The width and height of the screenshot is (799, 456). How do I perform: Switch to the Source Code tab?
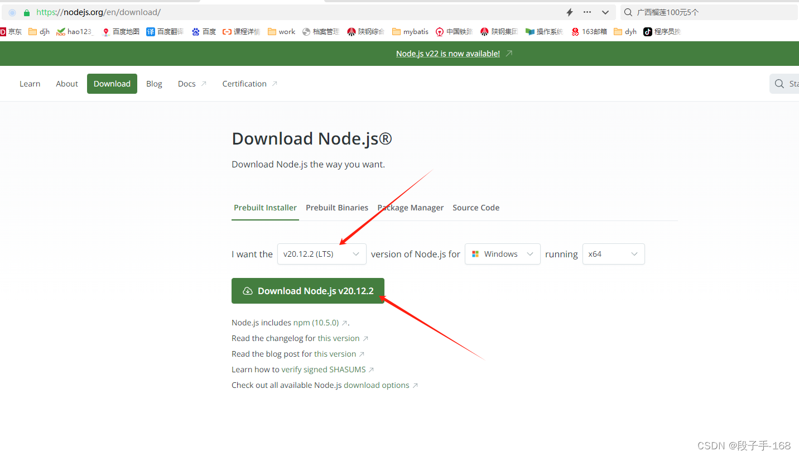click(476, 208)
